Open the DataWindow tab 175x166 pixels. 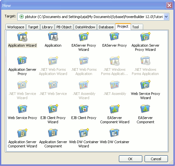tap(85, 27)
